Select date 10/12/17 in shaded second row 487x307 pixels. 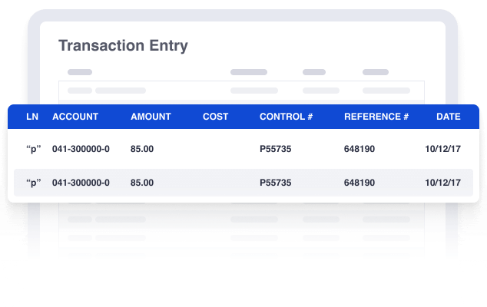click(443, 183)
